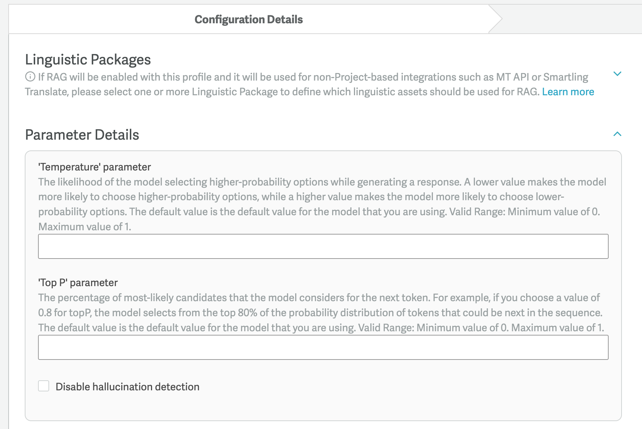642x429 pixels.
Task: Focus the 'Temperature' parameter input field
Action: pos(323,246)
